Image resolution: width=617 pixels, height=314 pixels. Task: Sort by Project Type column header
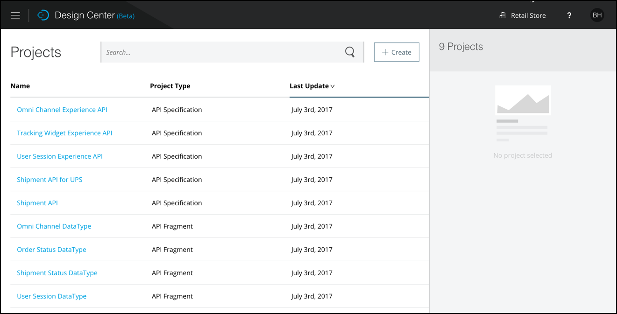[x=170, y=86]
